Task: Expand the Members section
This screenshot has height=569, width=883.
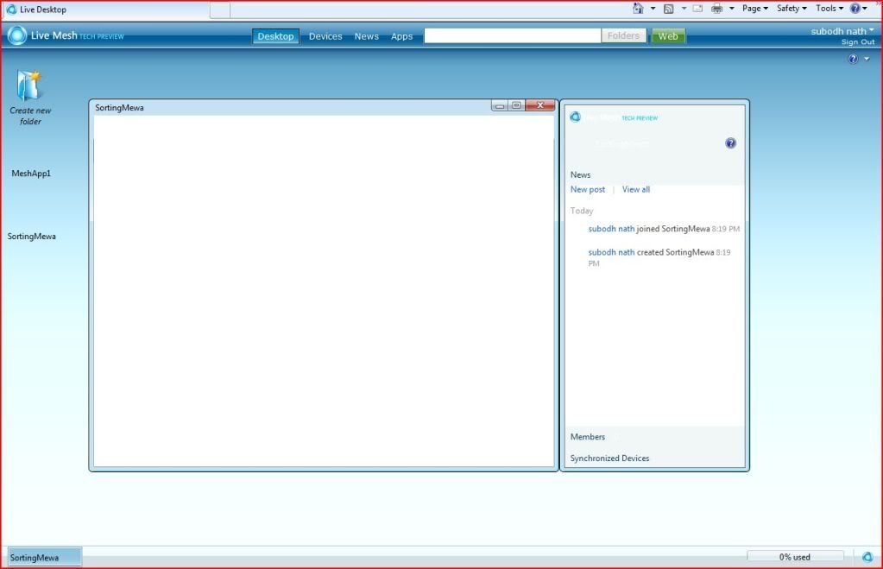Action: pos(587,437)
